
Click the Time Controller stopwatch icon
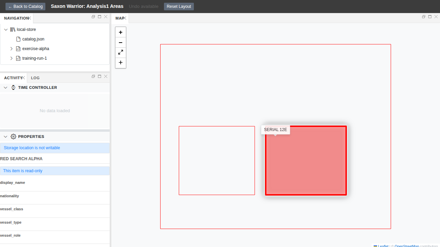pyautogui.click(x=13, y=87)
